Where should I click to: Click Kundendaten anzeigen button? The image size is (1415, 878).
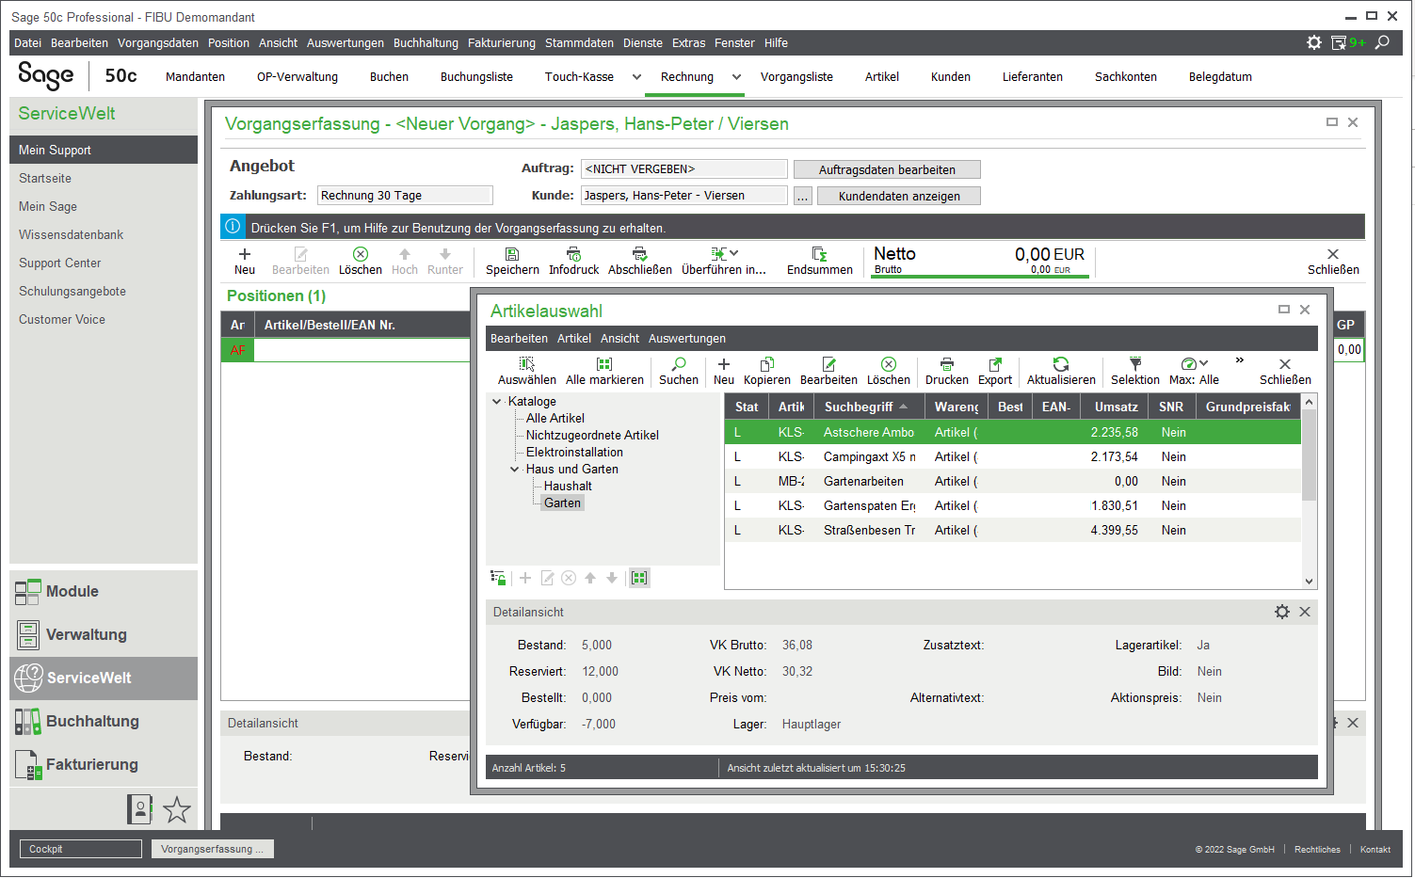coord(898,197)
